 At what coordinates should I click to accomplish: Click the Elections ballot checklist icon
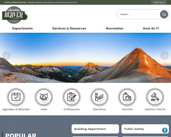[x=99, y=97]
